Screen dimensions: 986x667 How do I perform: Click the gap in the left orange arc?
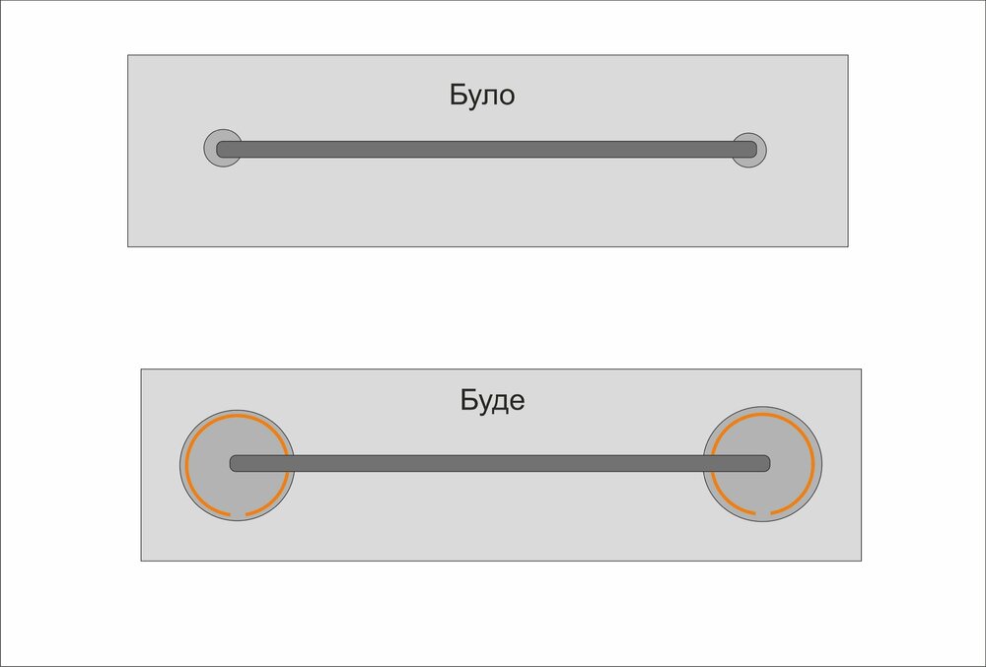coord(238,515)
